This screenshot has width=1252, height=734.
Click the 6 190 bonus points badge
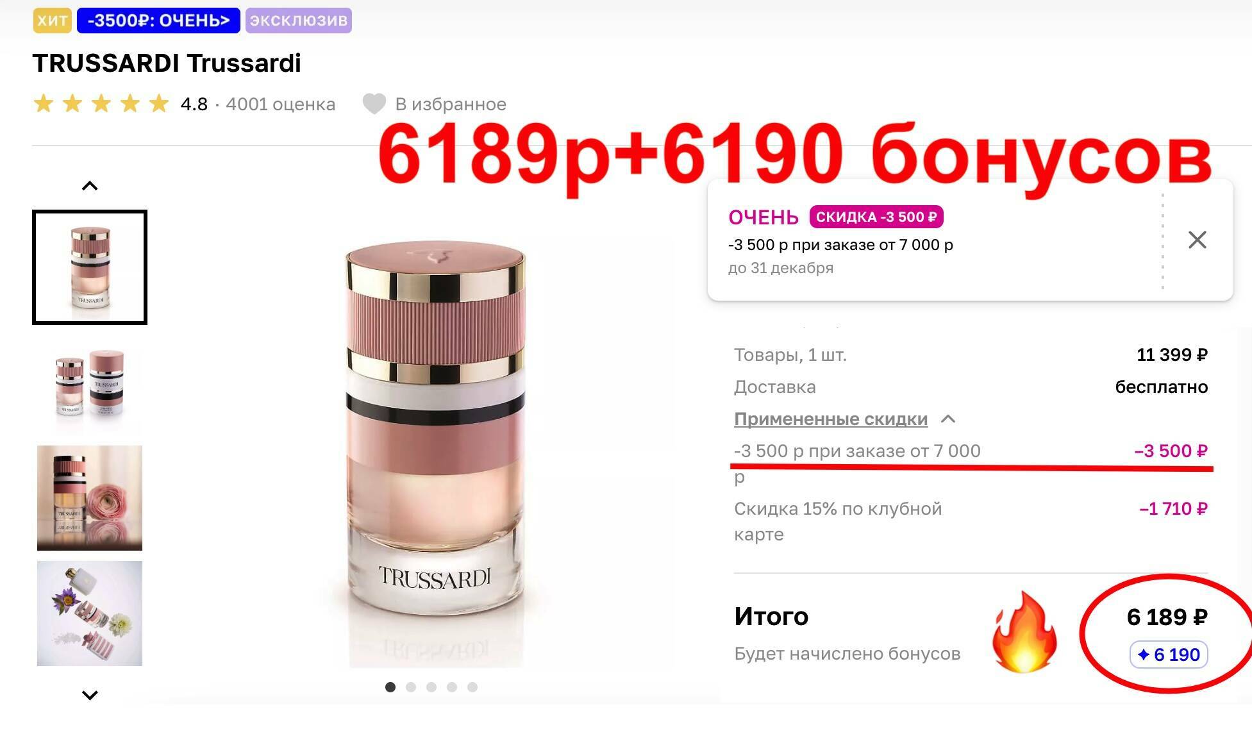(x=1169, y=655)
